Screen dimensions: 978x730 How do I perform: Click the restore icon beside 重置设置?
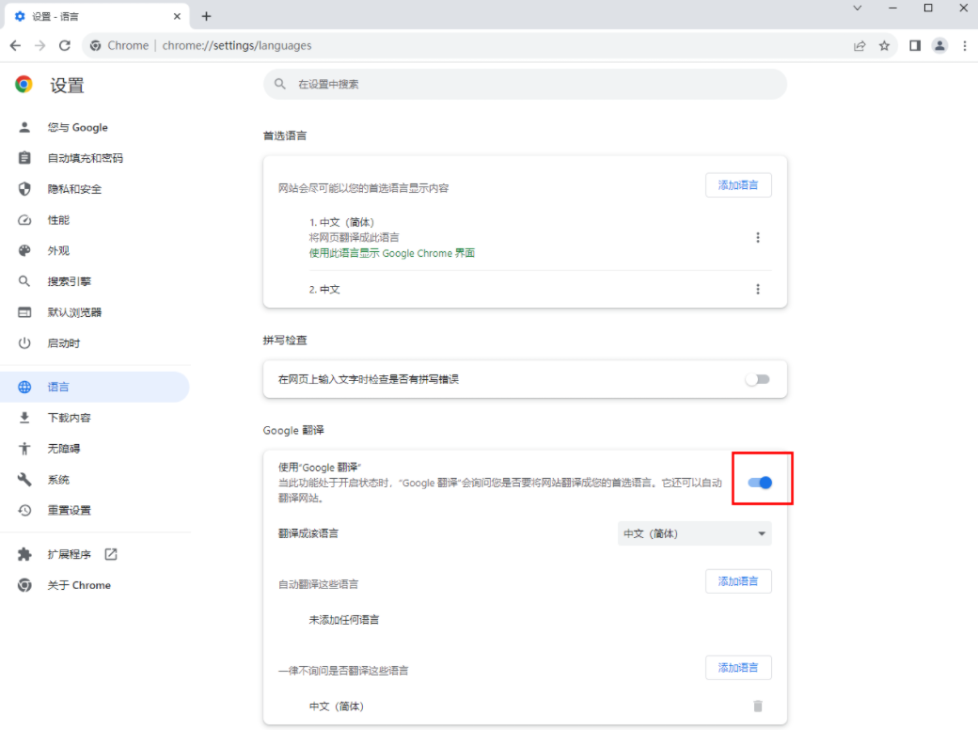click(x=24, y=511)
